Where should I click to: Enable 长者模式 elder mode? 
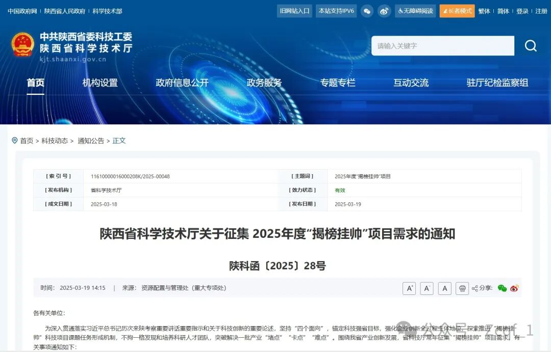(x=457, y=11)
